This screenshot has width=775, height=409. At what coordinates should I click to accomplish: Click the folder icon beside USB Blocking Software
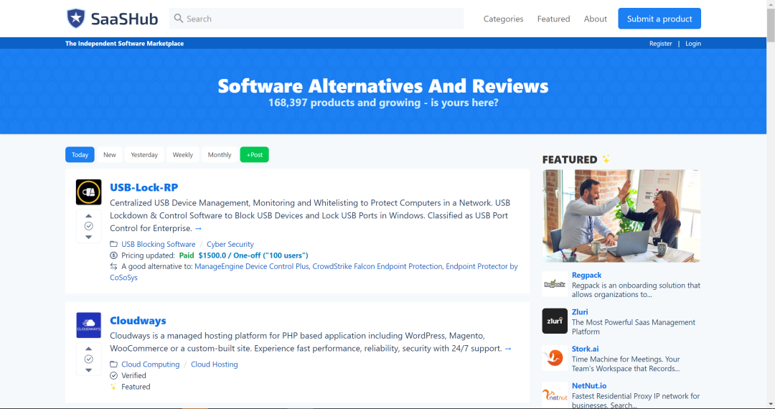point(113,244)
